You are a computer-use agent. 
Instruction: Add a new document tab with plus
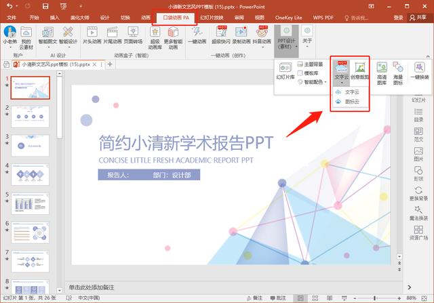110,64
